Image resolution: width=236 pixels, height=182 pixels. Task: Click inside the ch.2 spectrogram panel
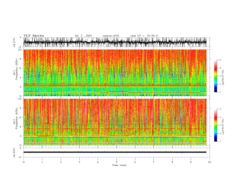(x=115, y=122)
